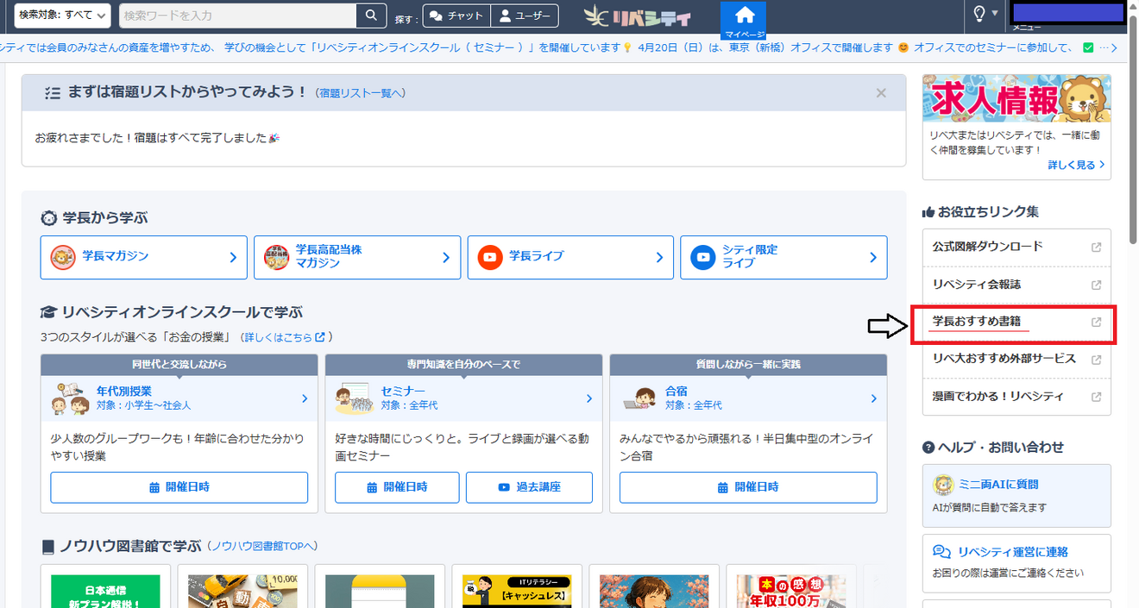Open the 詳しくはこちら link
This screenshot has height=608, width=1139.
(x=284, y=336)
